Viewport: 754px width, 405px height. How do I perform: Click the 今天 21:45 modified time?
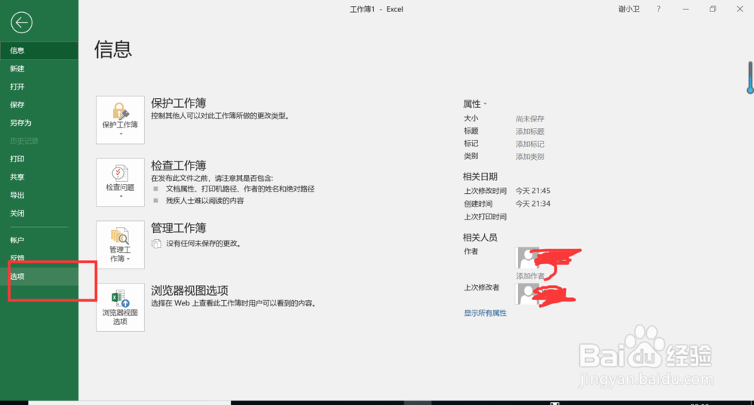point(533,191)
